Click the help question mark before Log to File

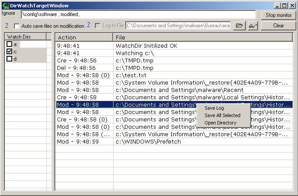(88, 25)
